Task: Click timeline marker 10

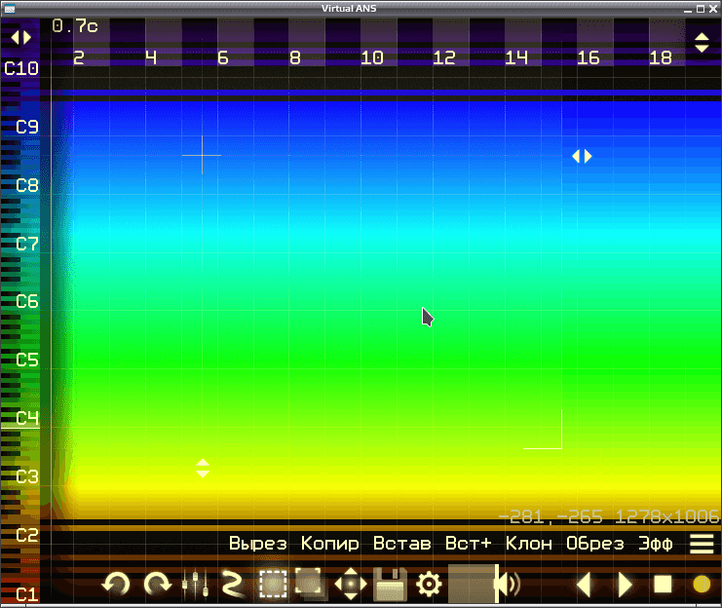Action: click(372, 58)
